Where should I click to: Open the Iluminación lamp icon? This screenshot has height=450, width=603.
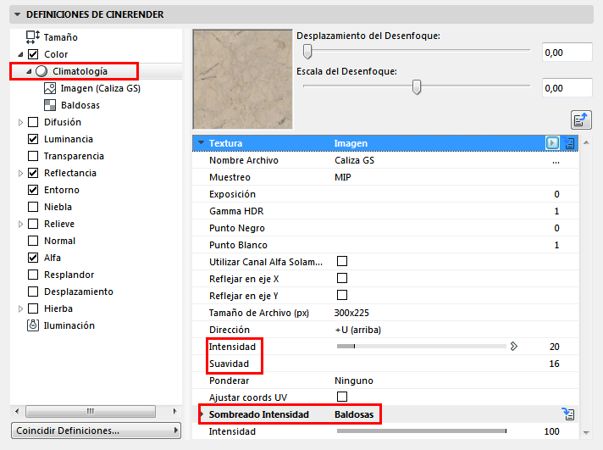[x=33, y=325]
